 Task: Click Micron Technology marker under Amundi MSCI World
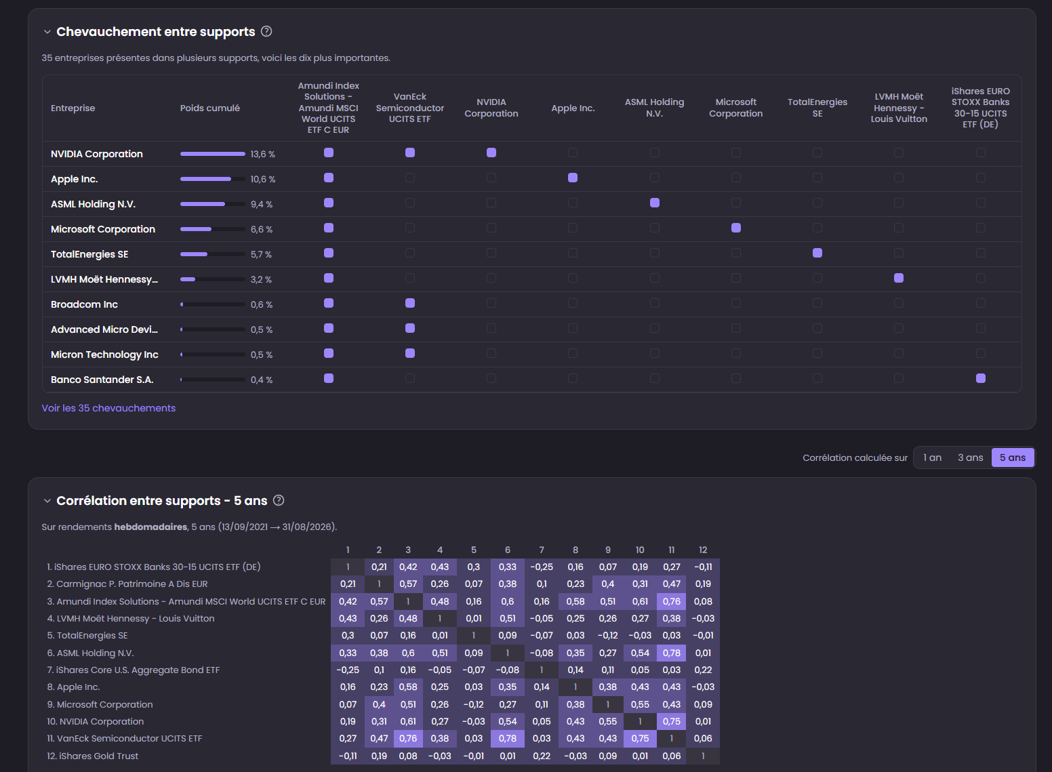[329, 353]
